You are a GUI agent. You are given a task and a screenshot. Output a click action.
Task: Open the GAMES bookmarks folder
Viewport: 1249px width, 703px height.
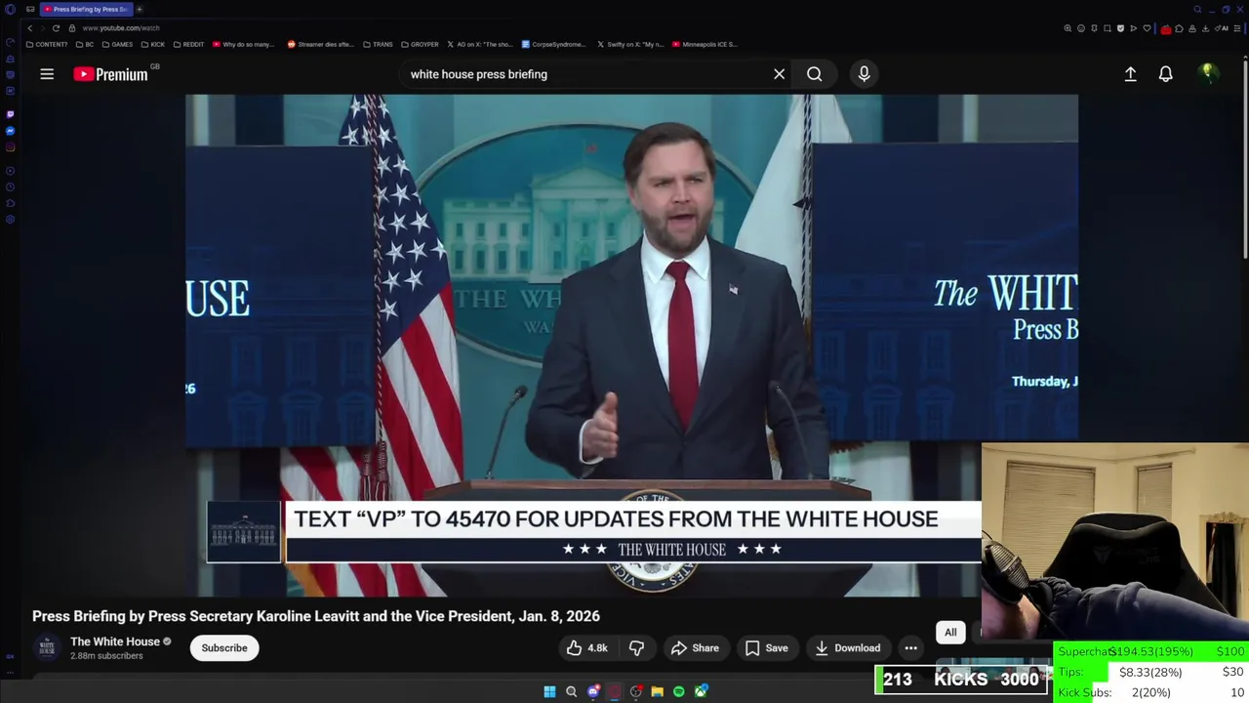(x=117, y=44)
